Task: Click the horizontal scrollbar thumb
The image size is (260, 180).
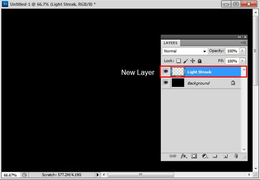Action: click(x=140, y=175)
